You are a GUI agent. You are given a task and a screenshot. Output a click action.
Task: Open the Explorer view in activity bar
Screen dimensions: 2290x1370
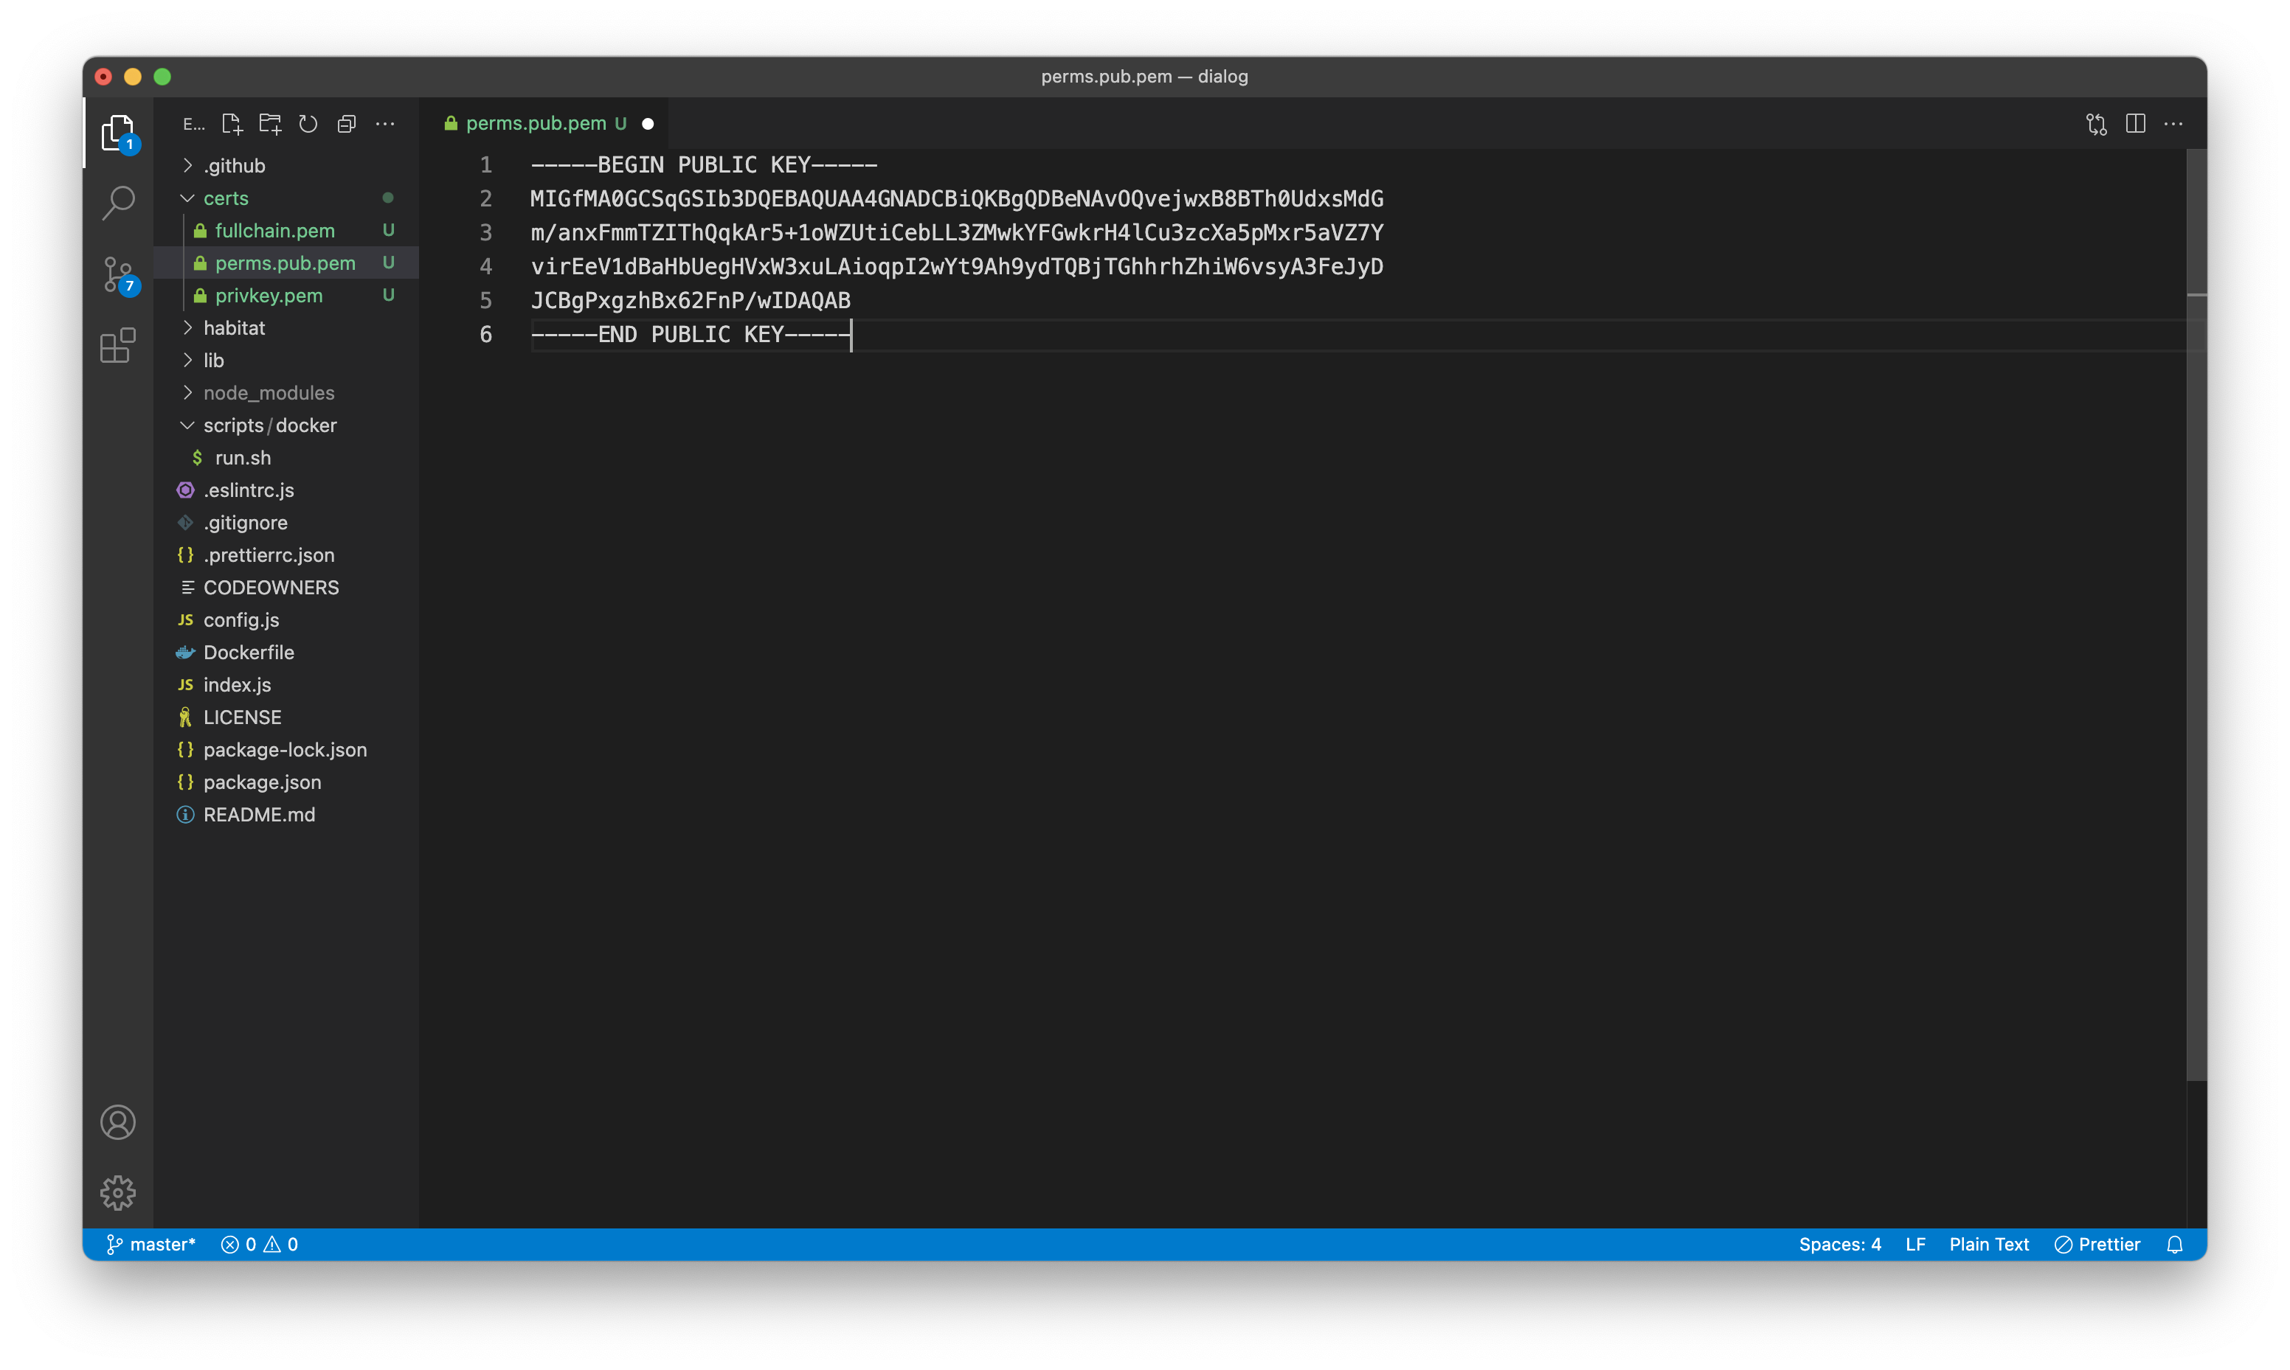118,134
